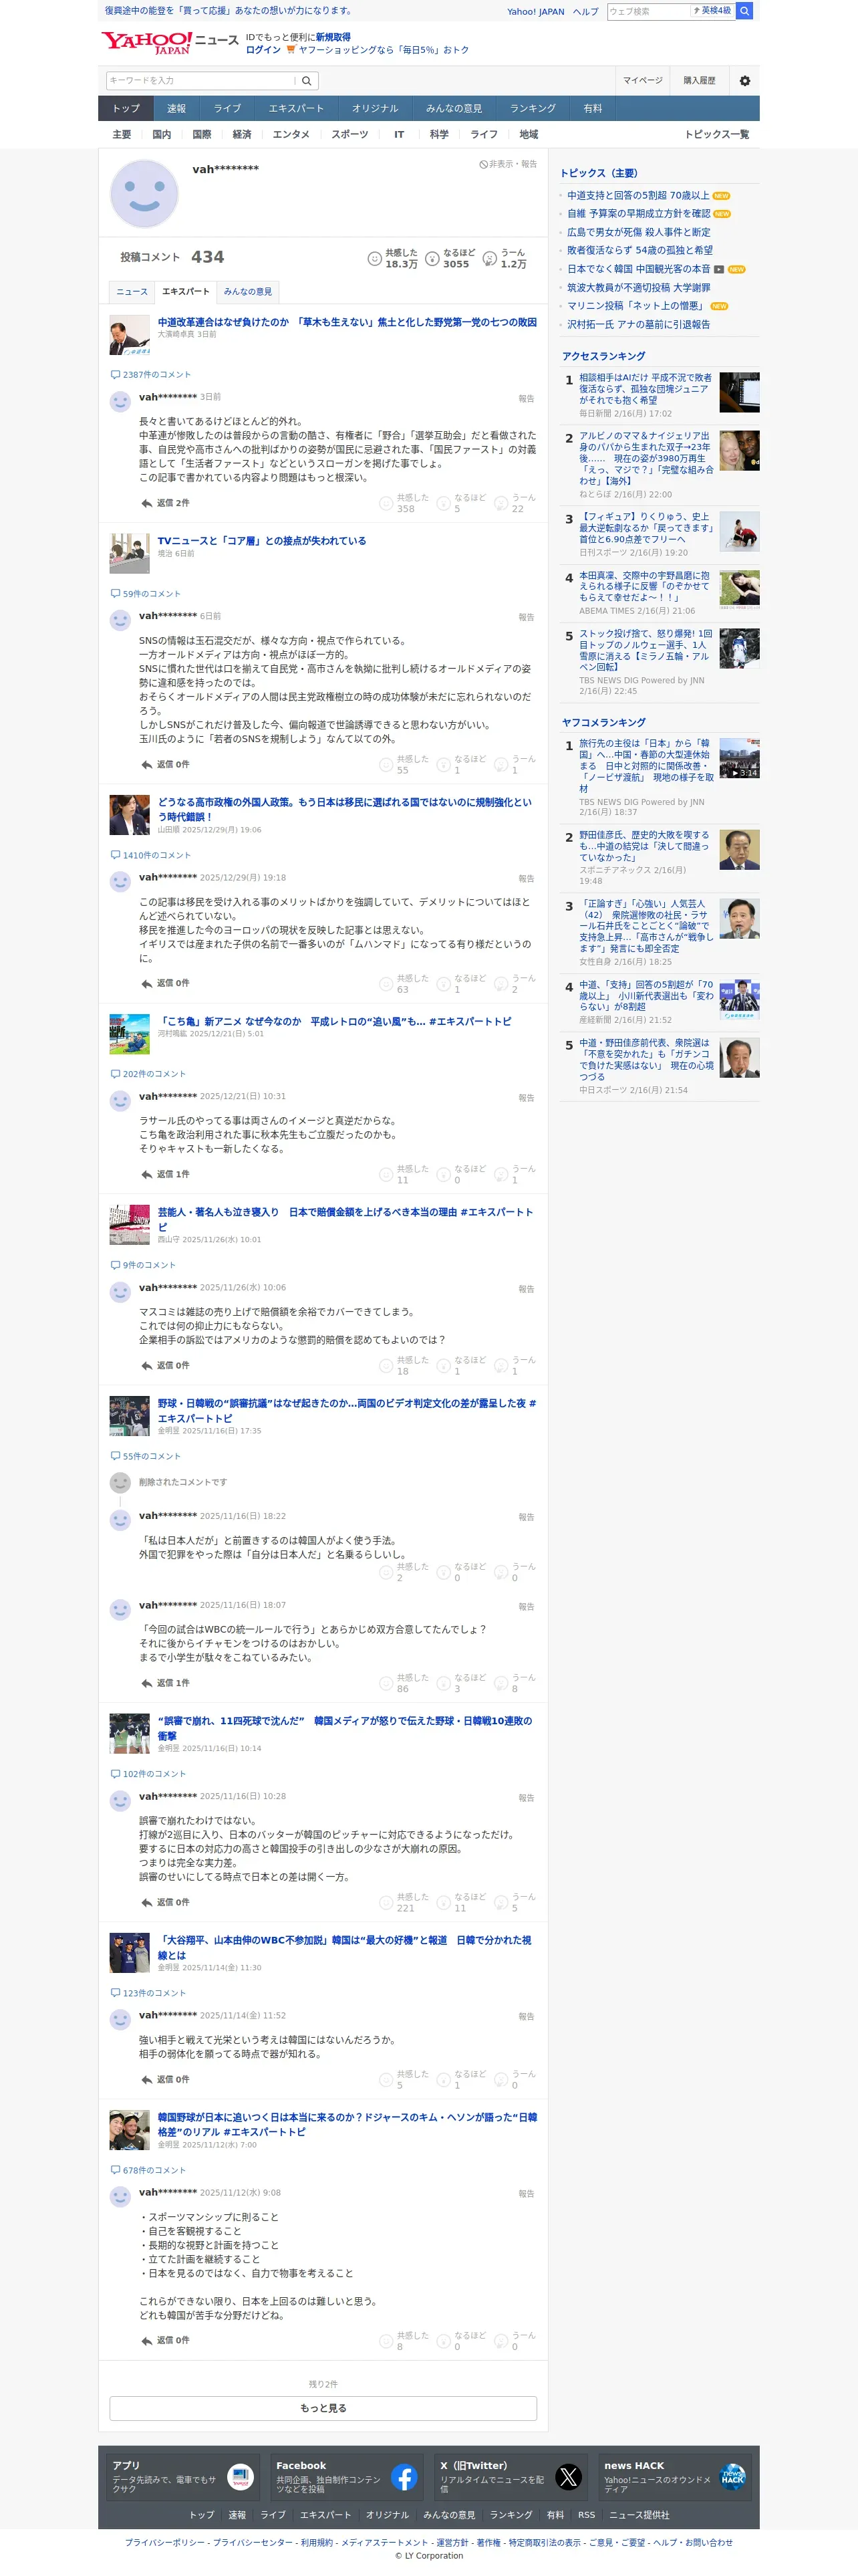This screenshot has width=858, height=2576.
Task: Open the news HACK icon in footer
Action: (732, 2477)
